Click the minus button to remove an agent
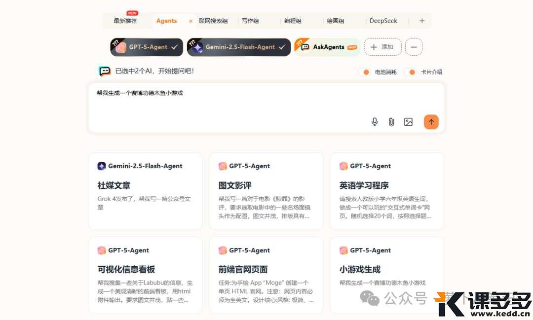Viewport: 533px width, 320px height. pyautogui.click(x=414, y=47)
